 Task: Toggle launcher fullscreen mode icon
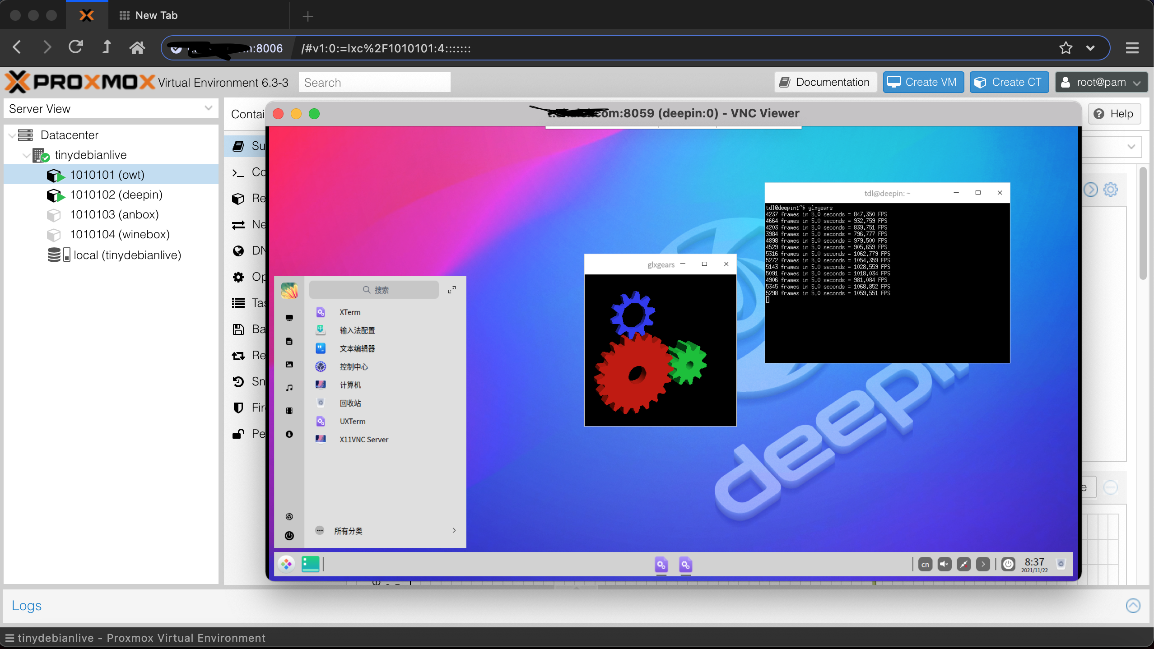coord(451,290)
